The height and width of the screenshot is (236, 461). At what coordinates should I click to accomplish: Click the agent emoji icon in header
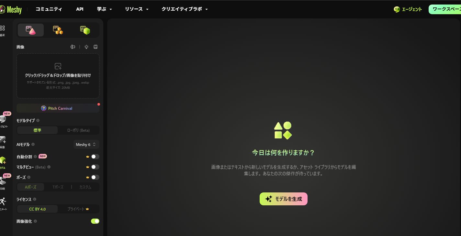(x=397, y=9)
